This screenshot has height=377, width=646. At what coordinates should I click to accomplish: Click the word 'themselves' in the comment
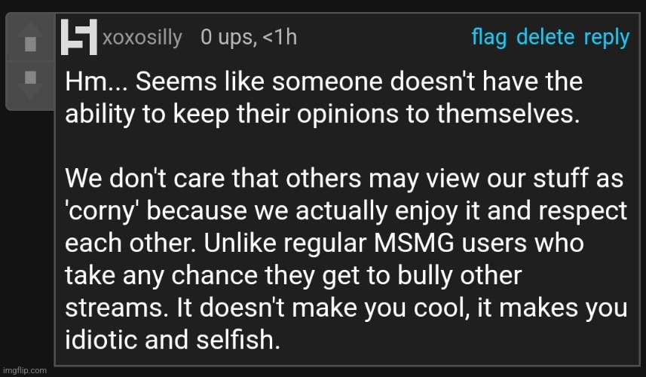coord(508,114)
